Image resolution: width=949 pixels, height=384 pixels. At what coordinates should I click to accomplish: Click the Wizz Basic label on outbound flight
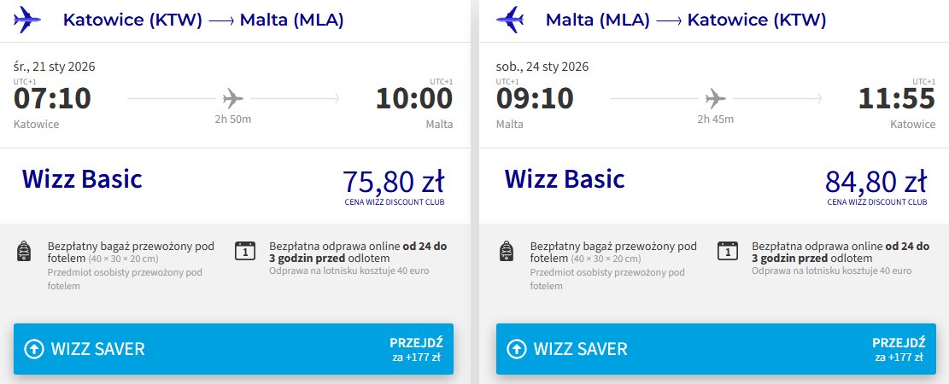coord(82,179)
